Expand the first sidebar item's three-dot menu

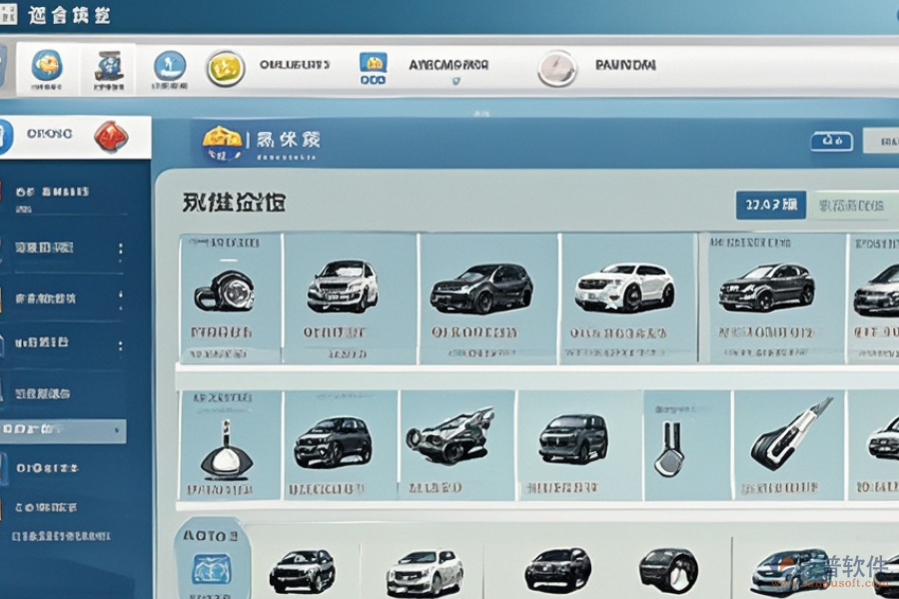121,250
